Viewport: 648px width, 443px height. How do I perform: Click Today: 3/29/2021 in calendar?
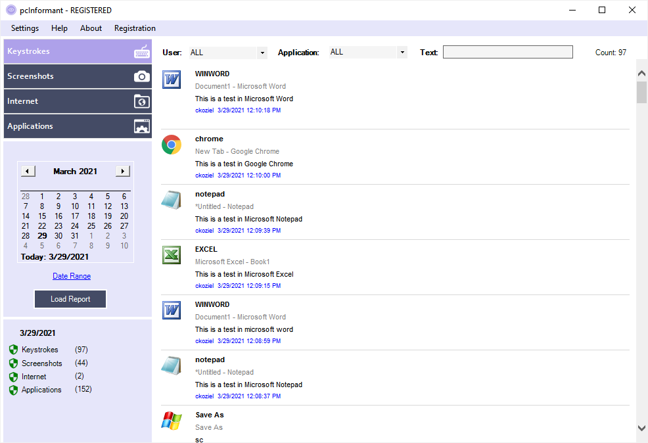pos(55,257)
